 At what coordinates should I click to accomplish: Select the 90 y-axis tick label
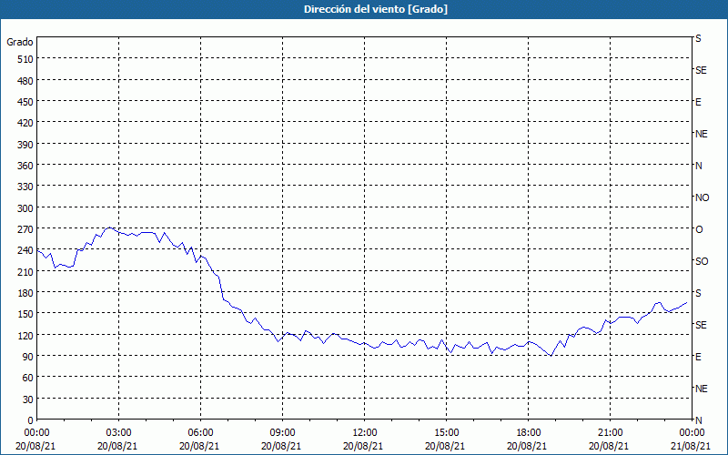tap(28, 357)
